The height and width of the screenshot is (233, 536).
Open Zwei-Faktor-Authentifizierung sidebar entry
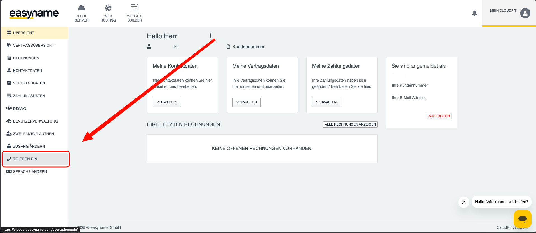point(35,134)
